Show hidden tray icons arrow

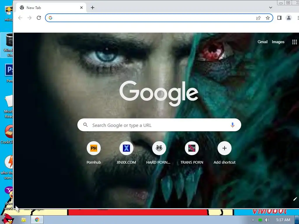[x=253, y=220]
